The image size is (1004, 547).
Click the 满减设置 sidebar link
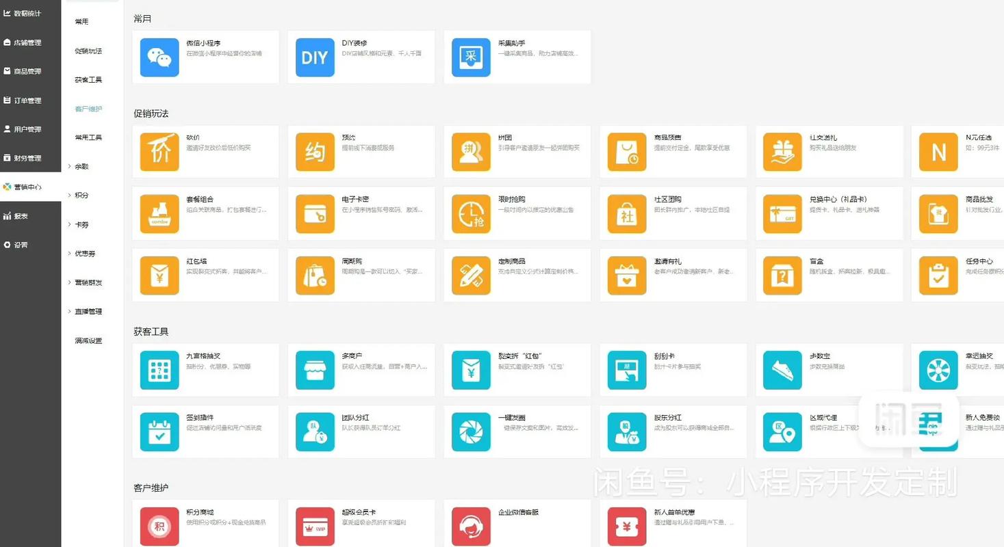[x=88, y=341]
